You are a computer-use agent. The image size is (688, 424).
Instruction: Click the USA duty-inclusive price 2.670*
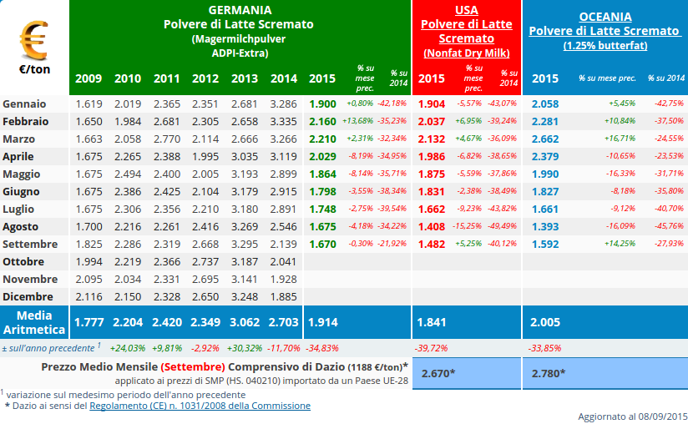pos(438,373)
